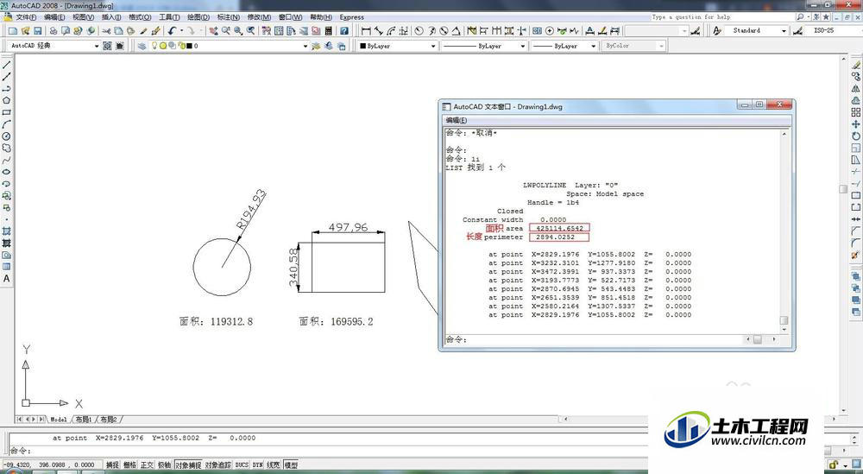Select the Linear dimension tool
The width and height of the screenshot is (863, 474).
click(366, 31)
